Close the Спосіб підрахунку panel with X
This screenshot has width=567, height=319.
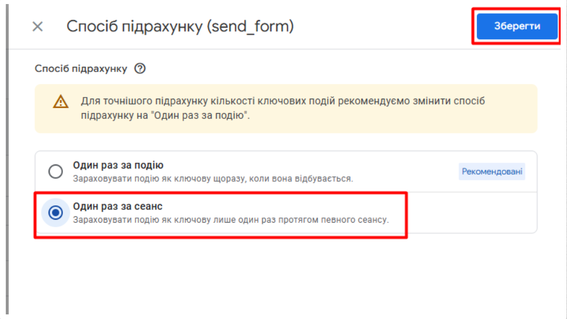38,27
